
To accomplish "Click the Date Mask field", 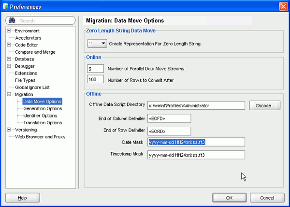I will [196, 142].
